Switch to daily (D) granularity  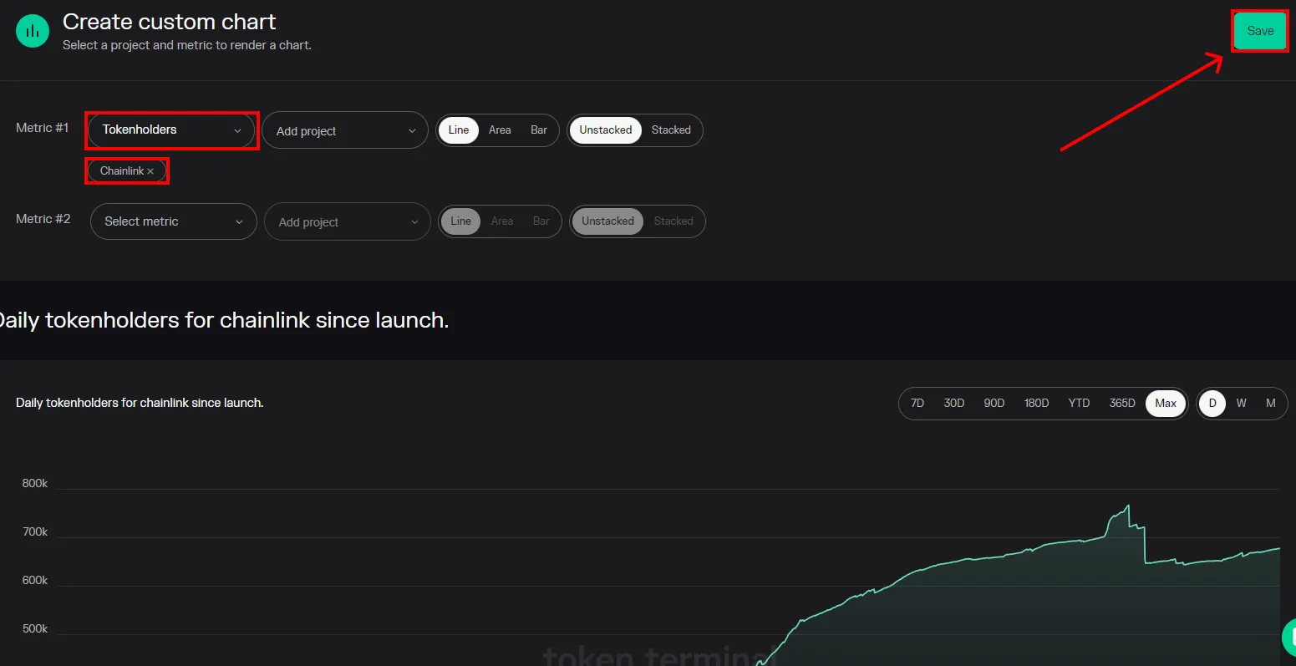[1212, 404]
